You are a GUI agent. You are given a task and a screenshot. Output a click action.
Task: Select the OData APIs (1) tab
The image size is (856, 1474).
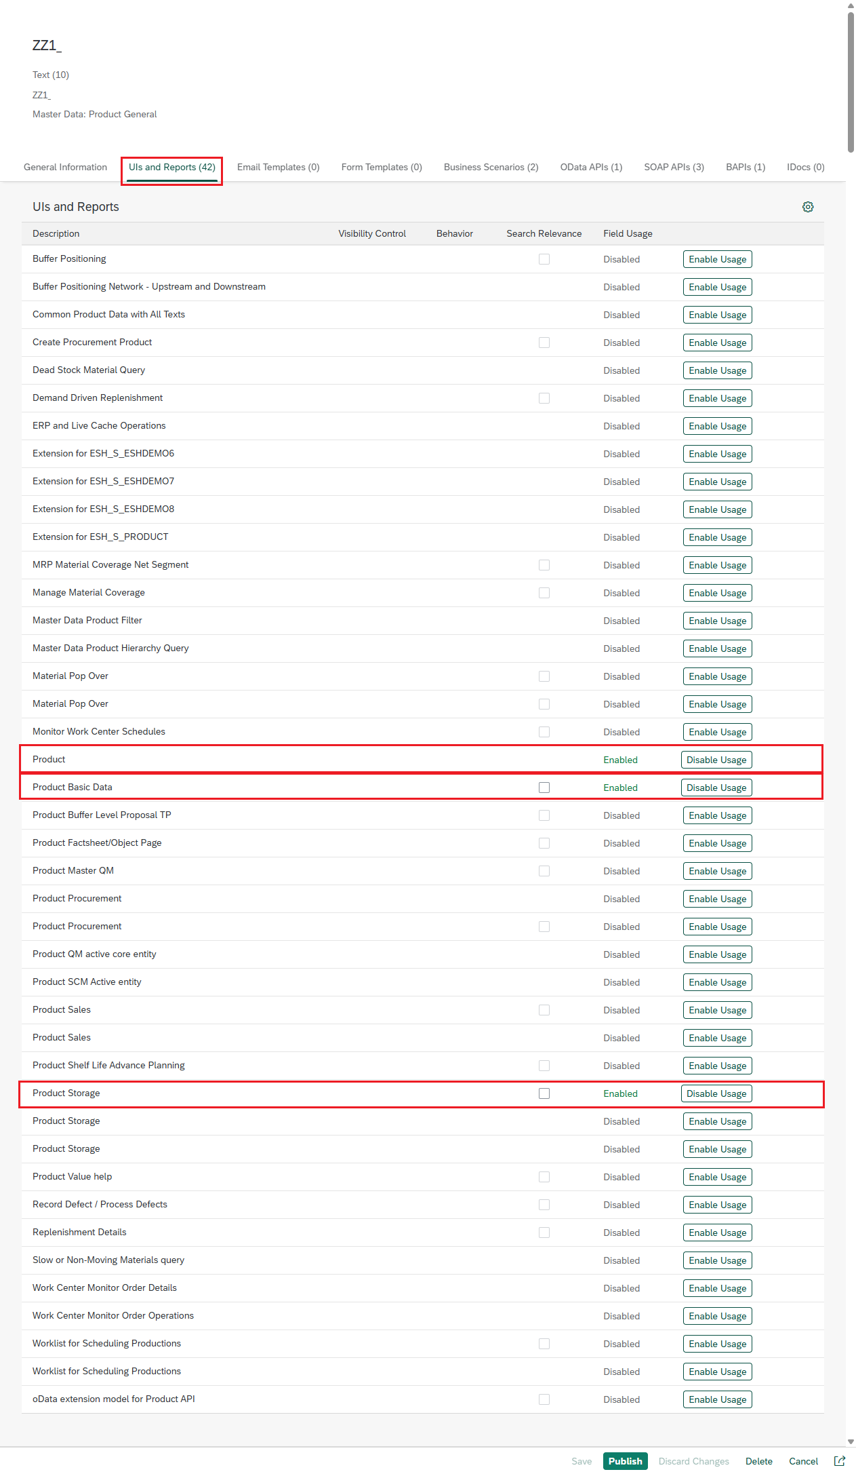click(590, 167)
